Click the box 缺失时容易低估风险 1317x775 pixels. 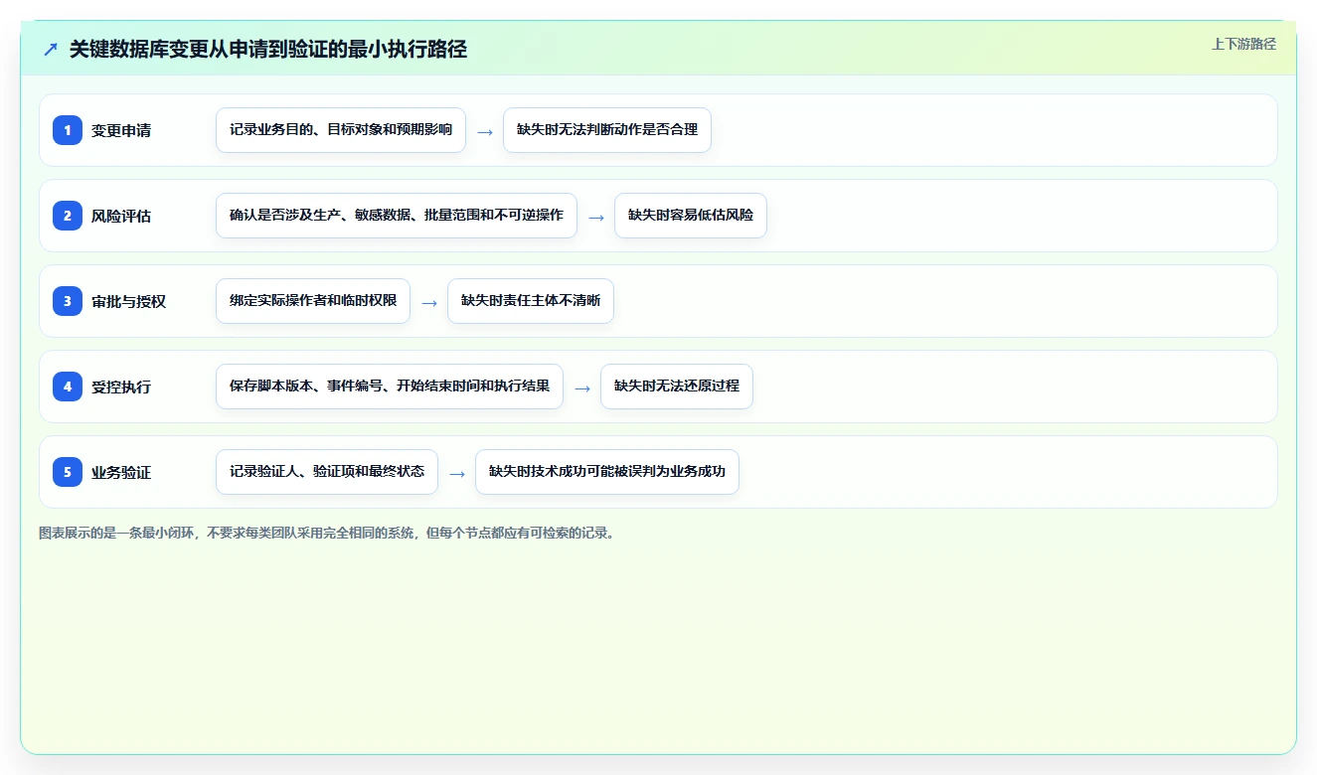click(691, 216)
